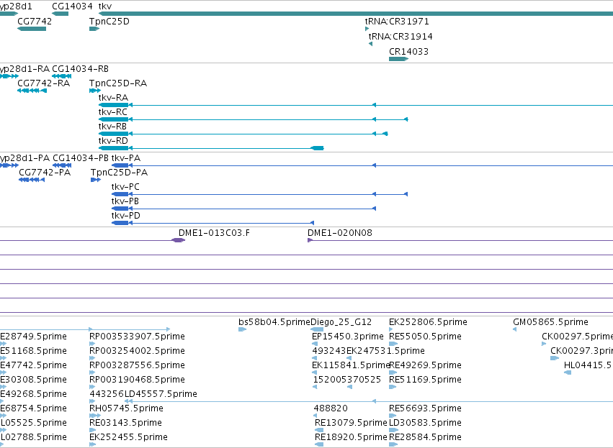Select the TpnC25D-RA transcript label

tap(118, 83)
